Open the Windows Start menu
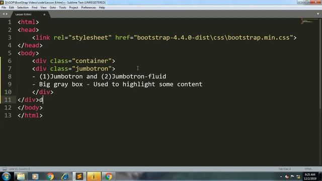This screenshot has height=181, width=322. (6, 176)
